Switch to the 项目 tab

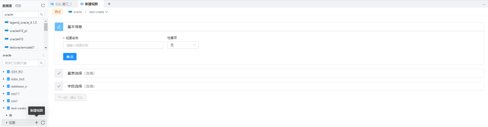[18, 6]
